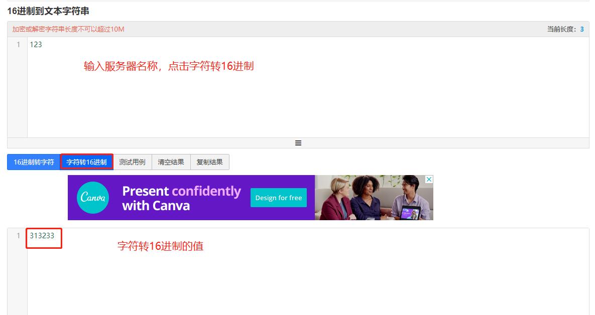Click the resize handle bars icon
Viewport: 595px width, 315px height.
298,143
